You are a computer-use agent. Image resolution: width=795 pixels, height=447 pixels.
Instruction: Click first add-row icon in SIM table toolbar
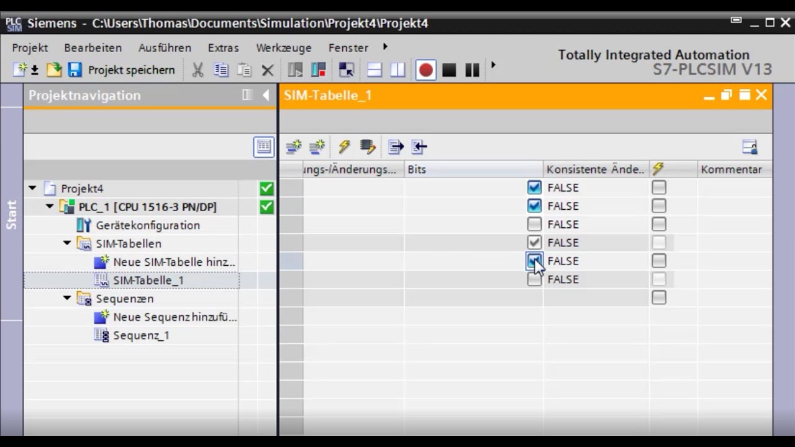coord(293,147)
